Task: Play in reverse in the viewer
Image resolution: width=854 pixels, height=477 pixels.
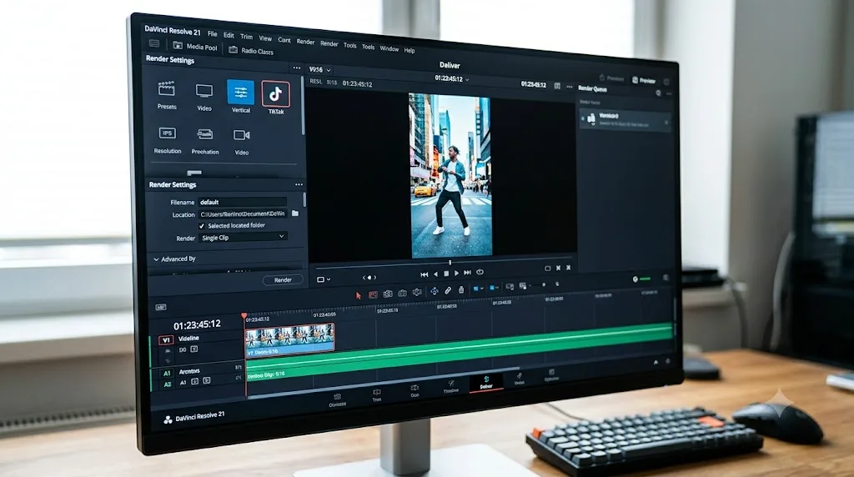Action: (x=435, y=274)
